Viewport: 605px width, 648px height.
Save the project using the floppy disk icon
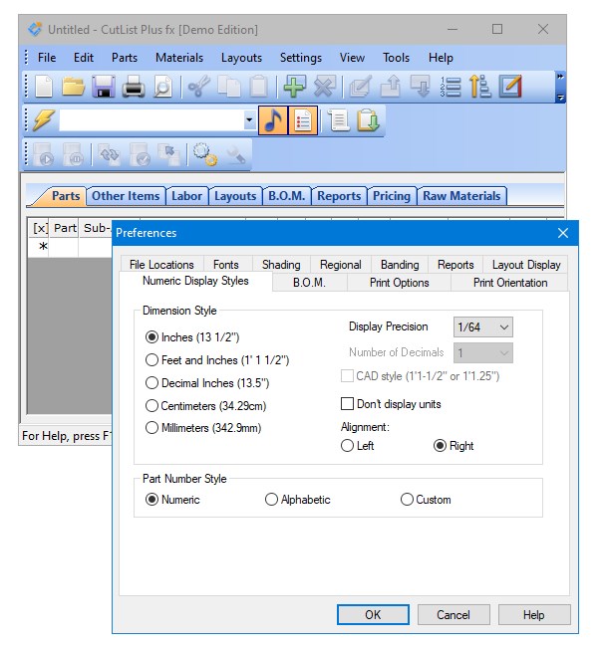(x=103, y=87)
